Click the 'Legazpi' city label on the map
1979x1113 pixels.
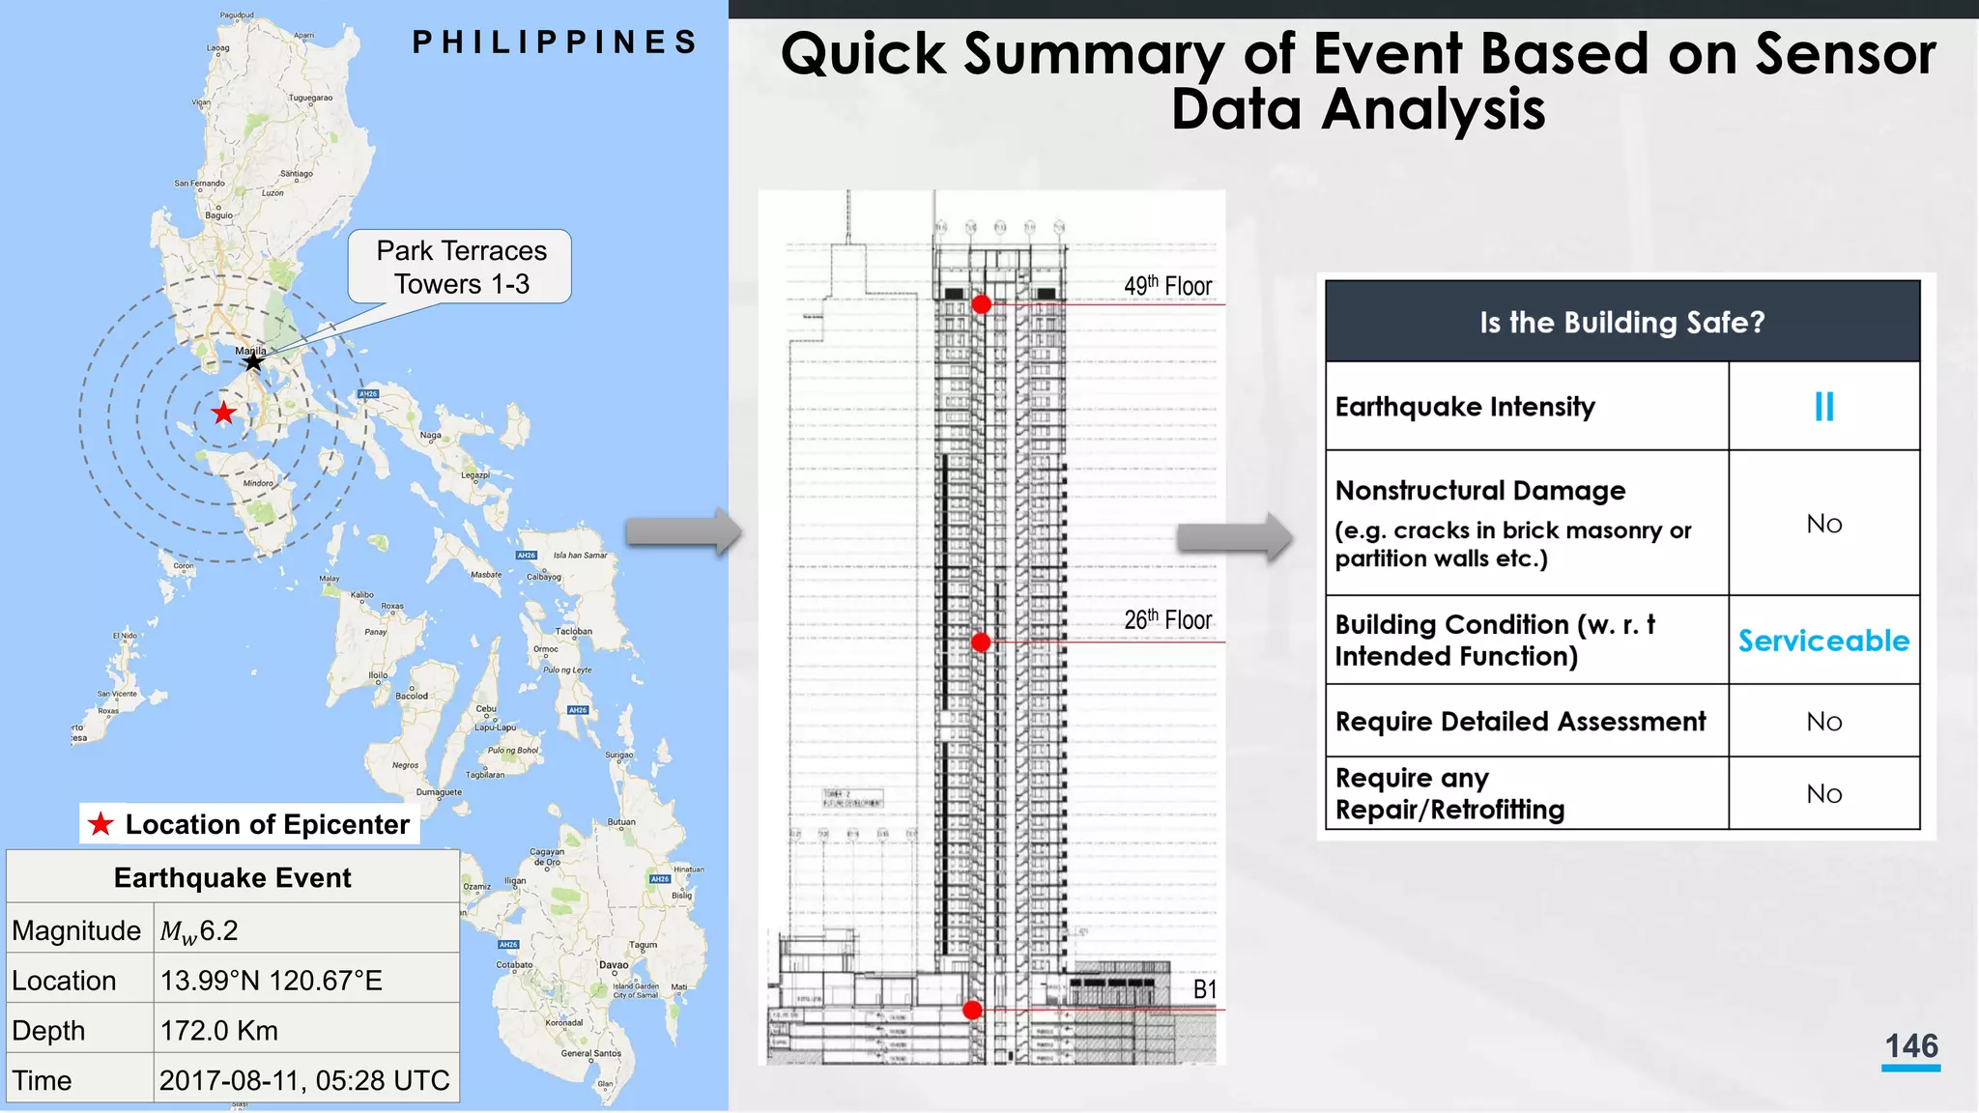click(x=475, y=475)
